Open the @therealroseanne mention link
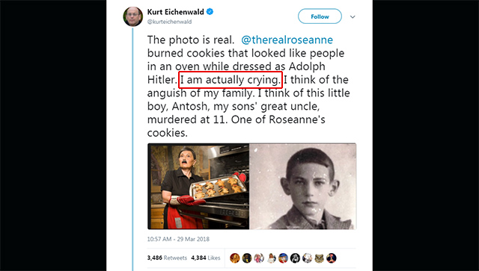479x271 pixels. point(287,40)
